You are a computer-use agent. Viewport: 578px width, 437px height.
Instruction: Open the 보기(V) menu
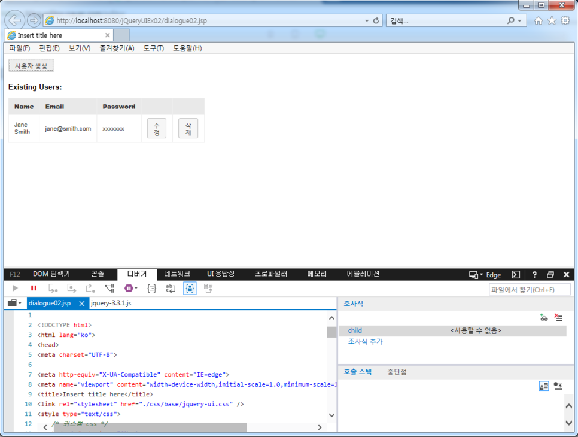click(80, 48)
